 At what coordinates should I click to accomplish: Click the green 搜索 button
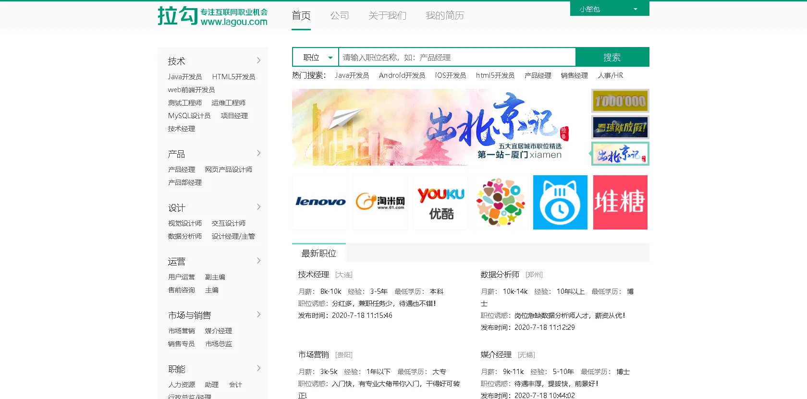(x=612, y=57)
